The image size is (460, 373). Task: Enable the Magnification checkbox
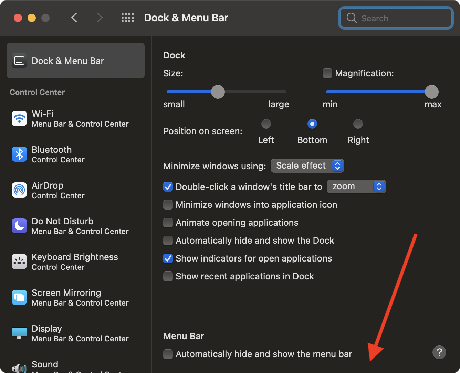click(x=327, y=73)
